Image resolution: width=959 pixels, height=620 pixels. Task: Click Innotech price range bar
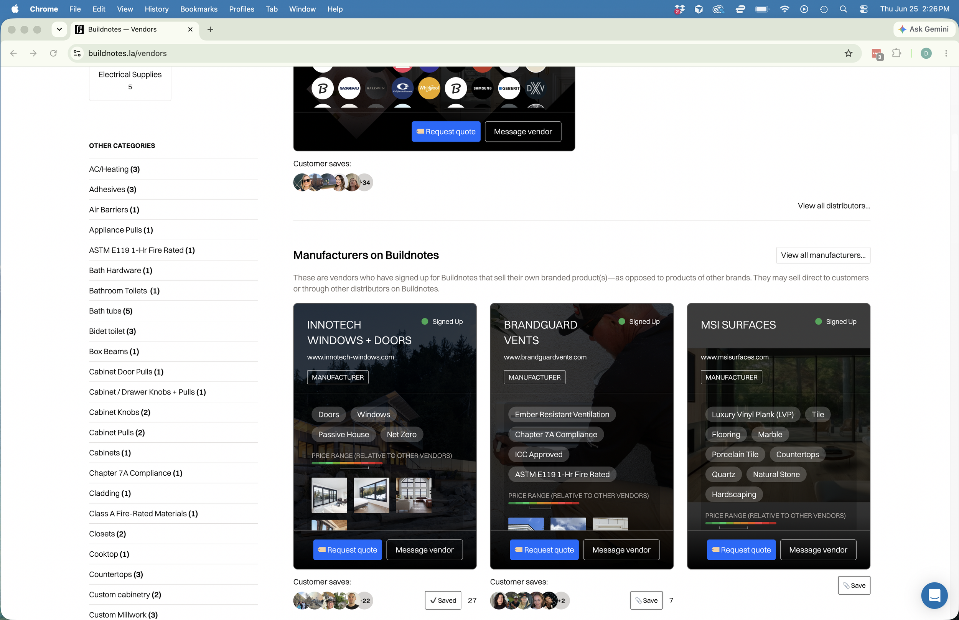[347, 464]
